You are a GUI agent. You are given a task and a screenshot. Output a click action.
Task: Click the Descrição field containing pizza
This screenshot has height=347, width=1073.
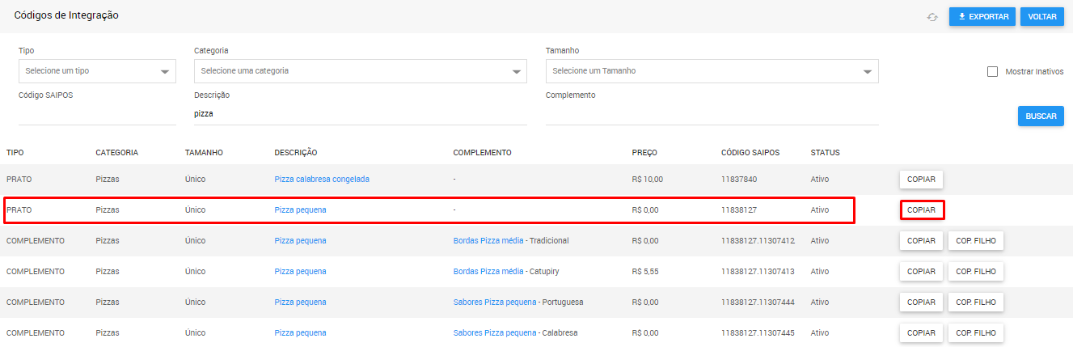(x=361, y=114)
